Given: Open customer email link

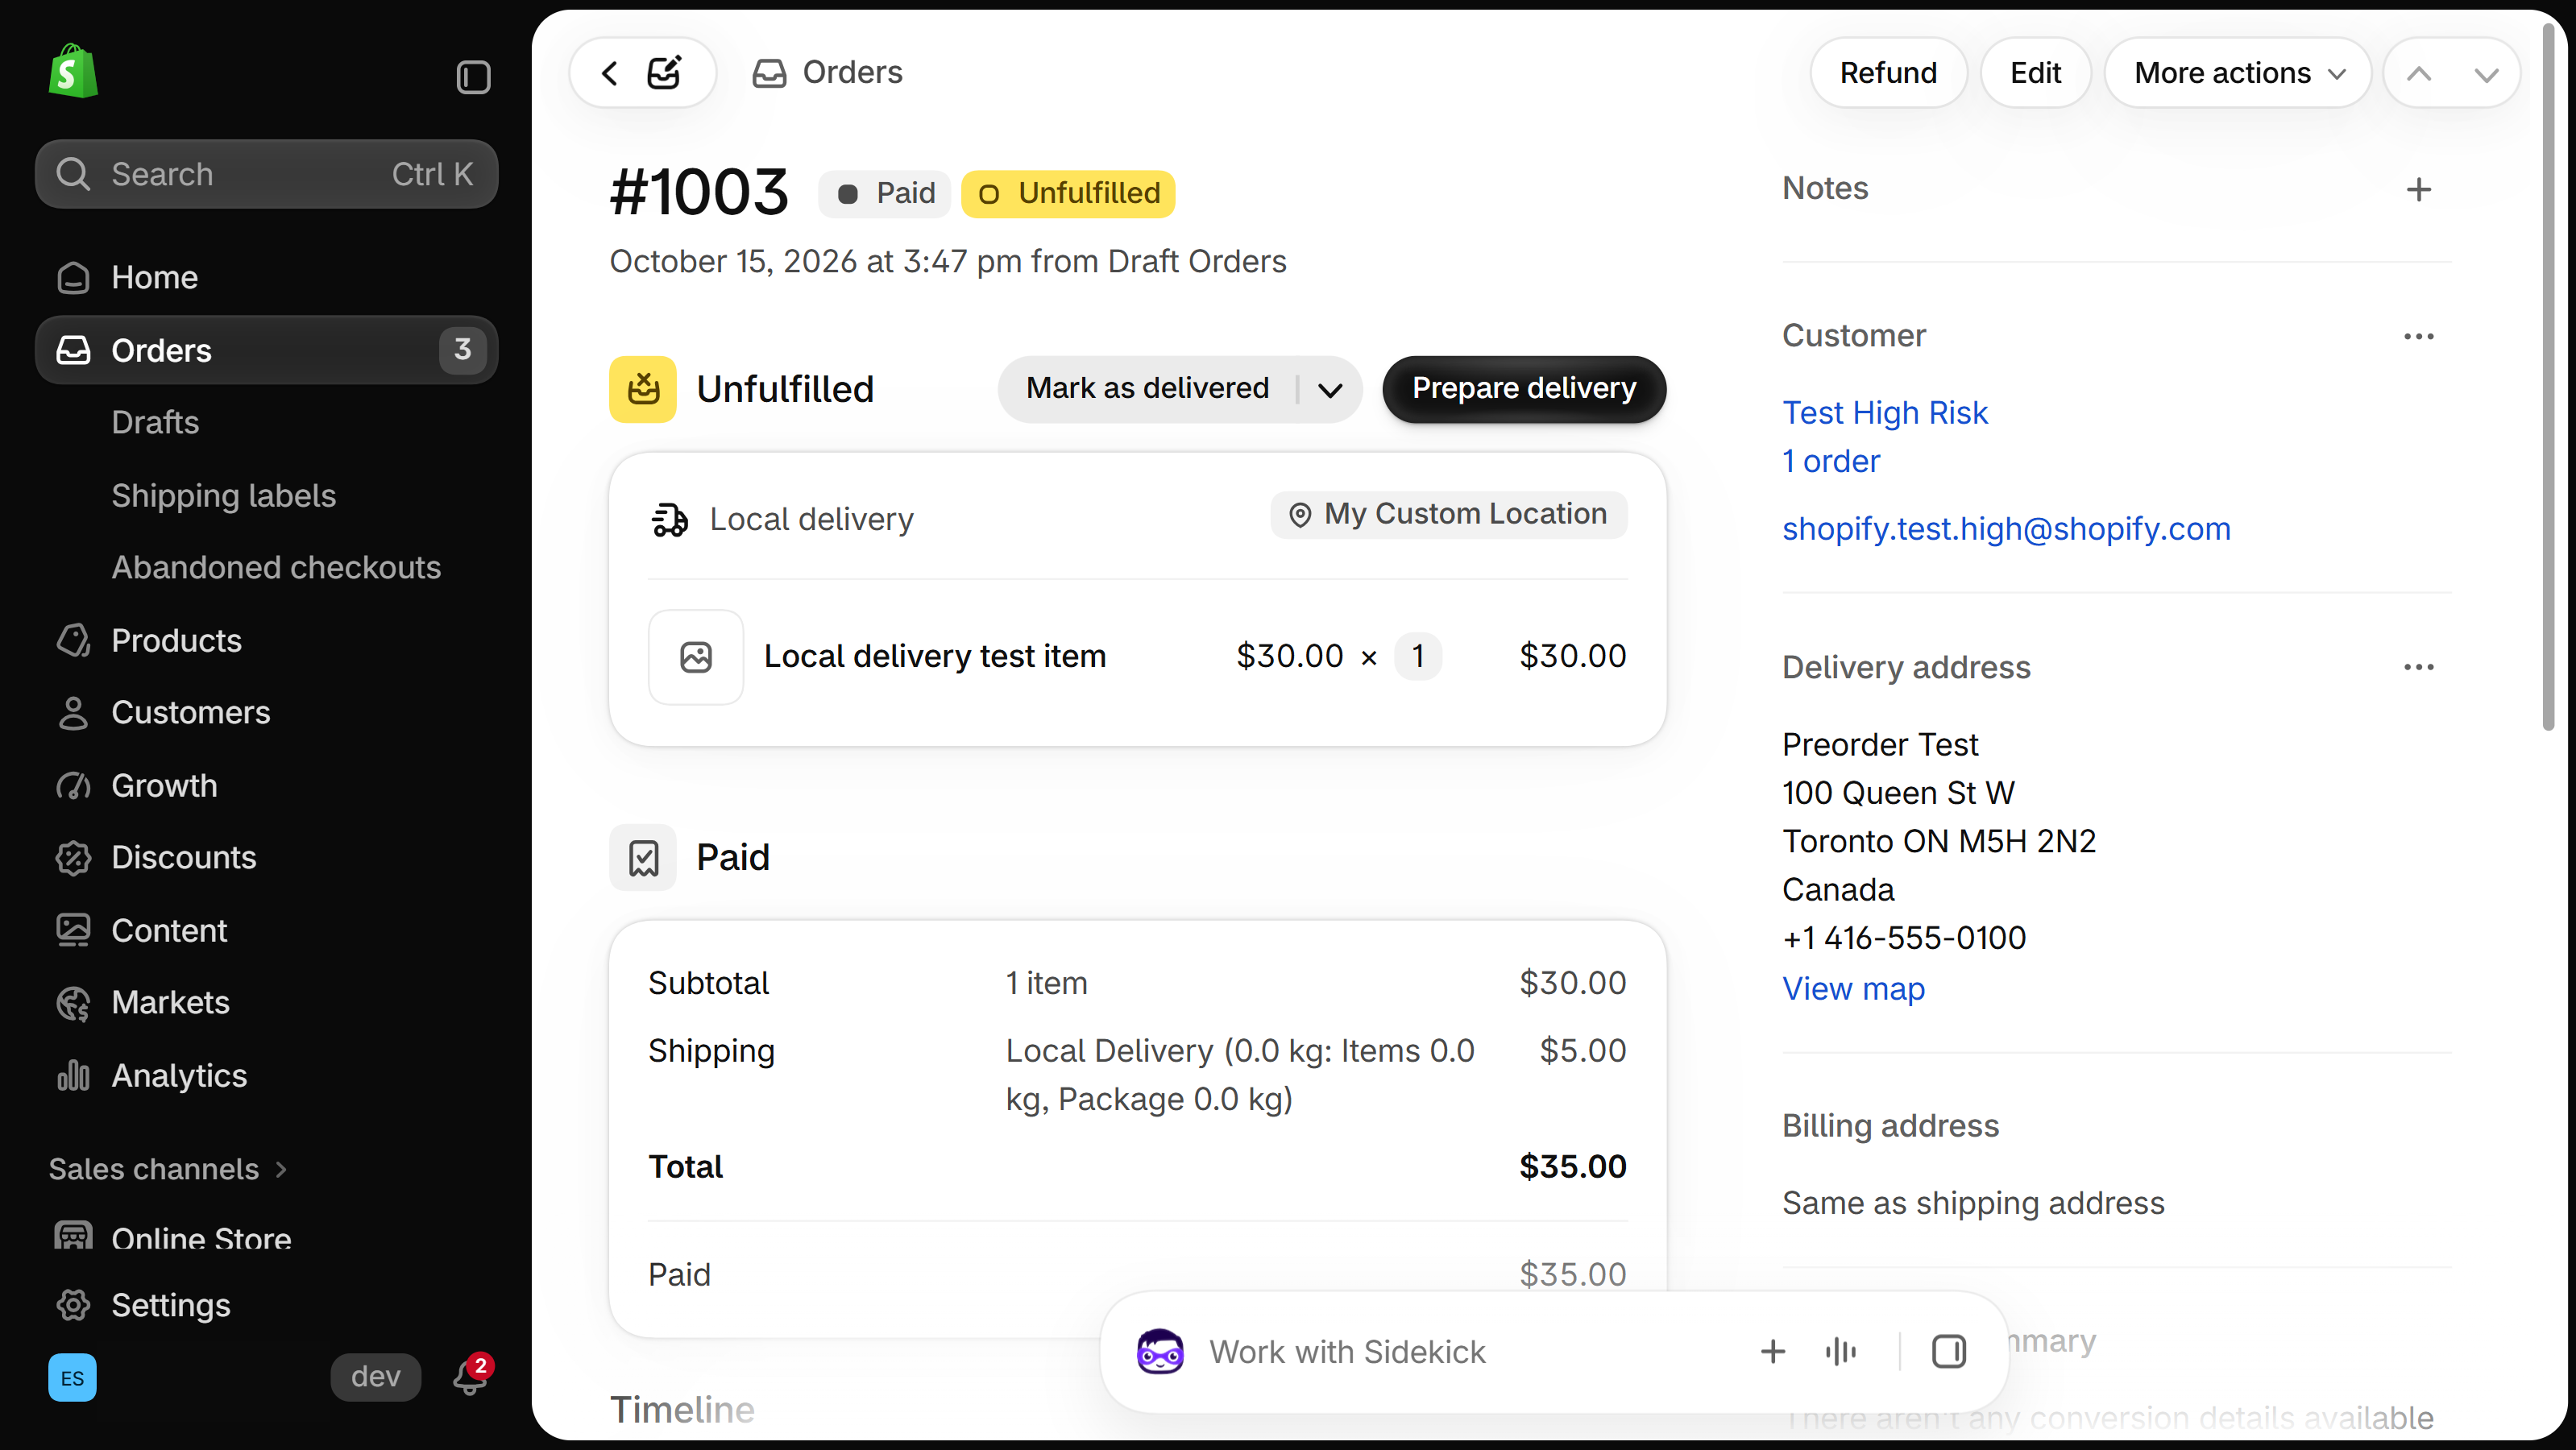Looking at the screenshot, I should (x=2006, y=529).
